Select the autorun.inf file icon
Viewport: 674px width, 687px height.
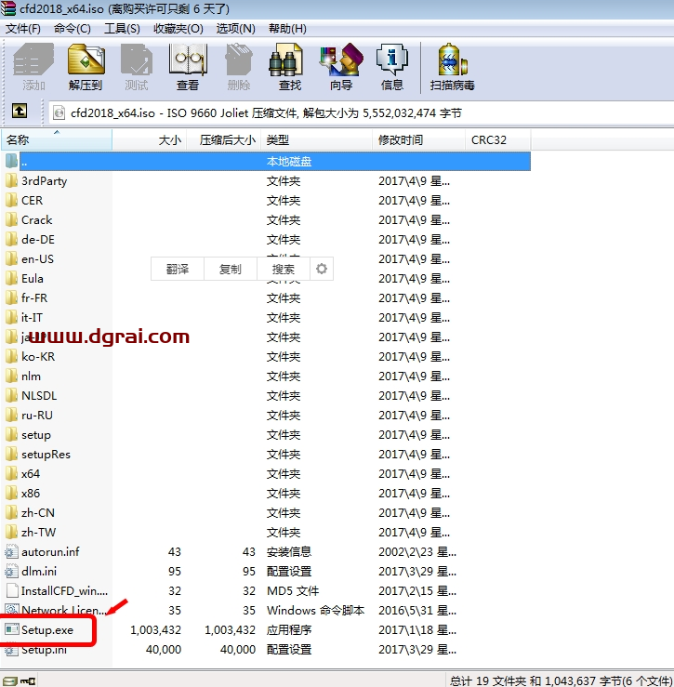[11, 551]
